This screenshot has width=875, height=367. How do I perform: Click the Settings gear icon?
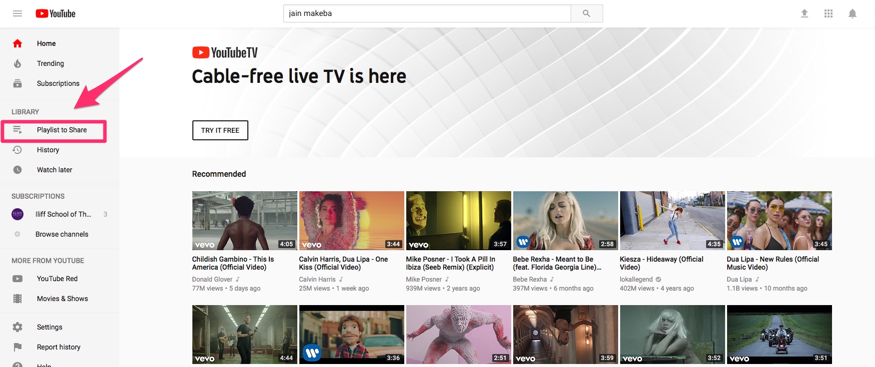point(17,327)
